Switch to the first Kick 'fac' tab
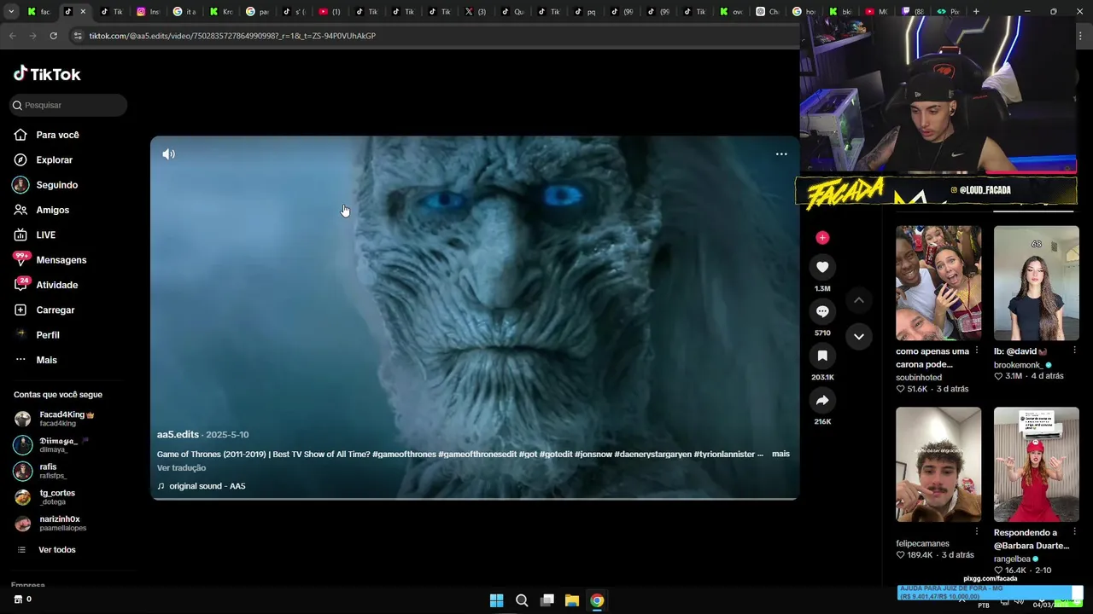 click(39, 11)
